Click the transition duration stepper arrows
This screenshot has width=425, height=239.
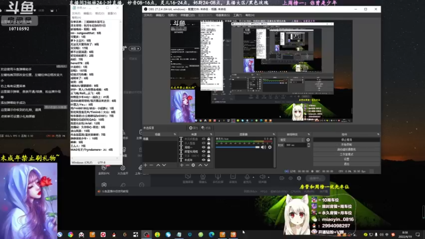(x=309, y=145)
